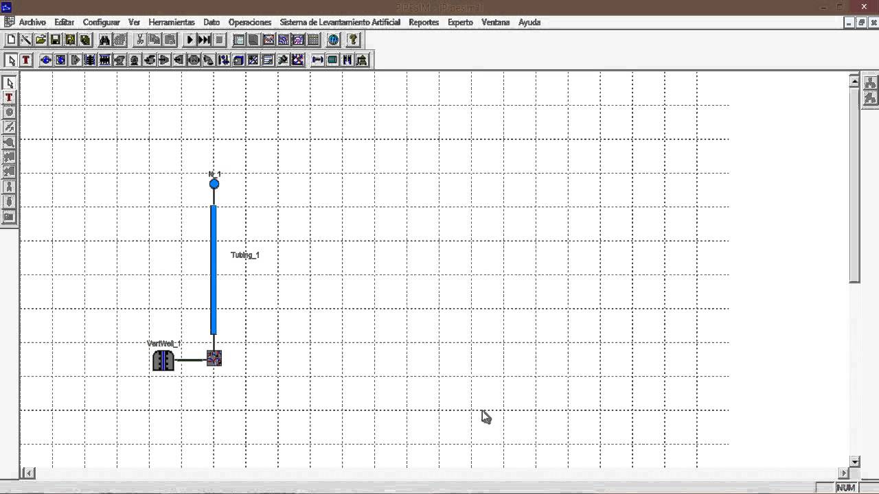This screenshot has width=879, height=494.
Task: Click the horizontal scrollbar right arrow
Action: pos(844,473)
